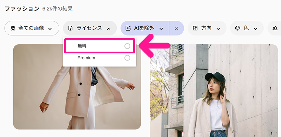Select the Premium radio button
Image resolution: width=281 pixels, height=137 pixels.
click(x=127, y=58)
